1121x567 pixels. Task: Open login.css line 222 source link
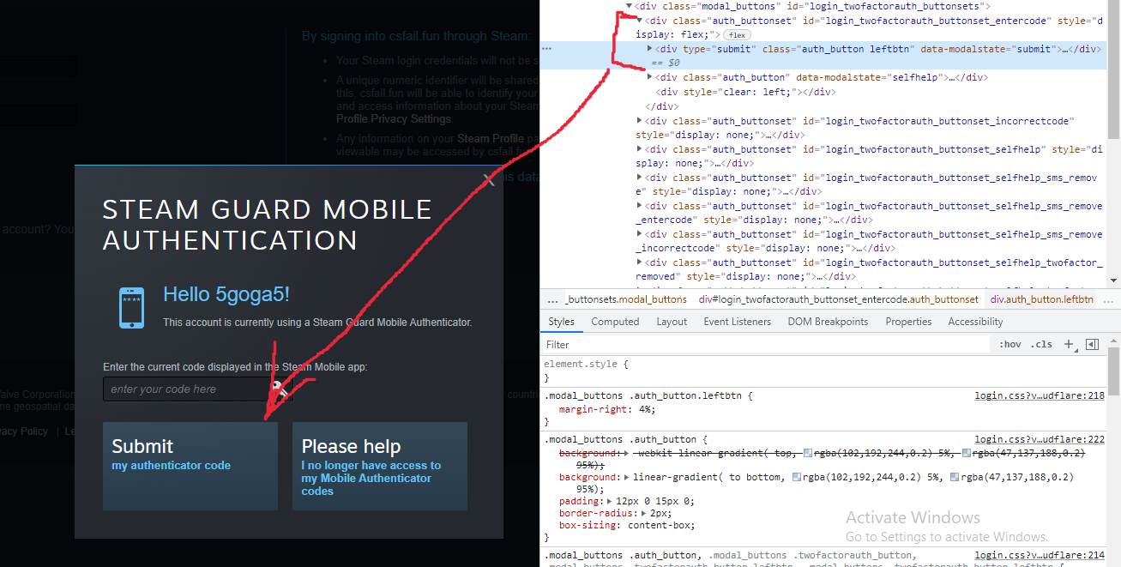coord(1040,439)
